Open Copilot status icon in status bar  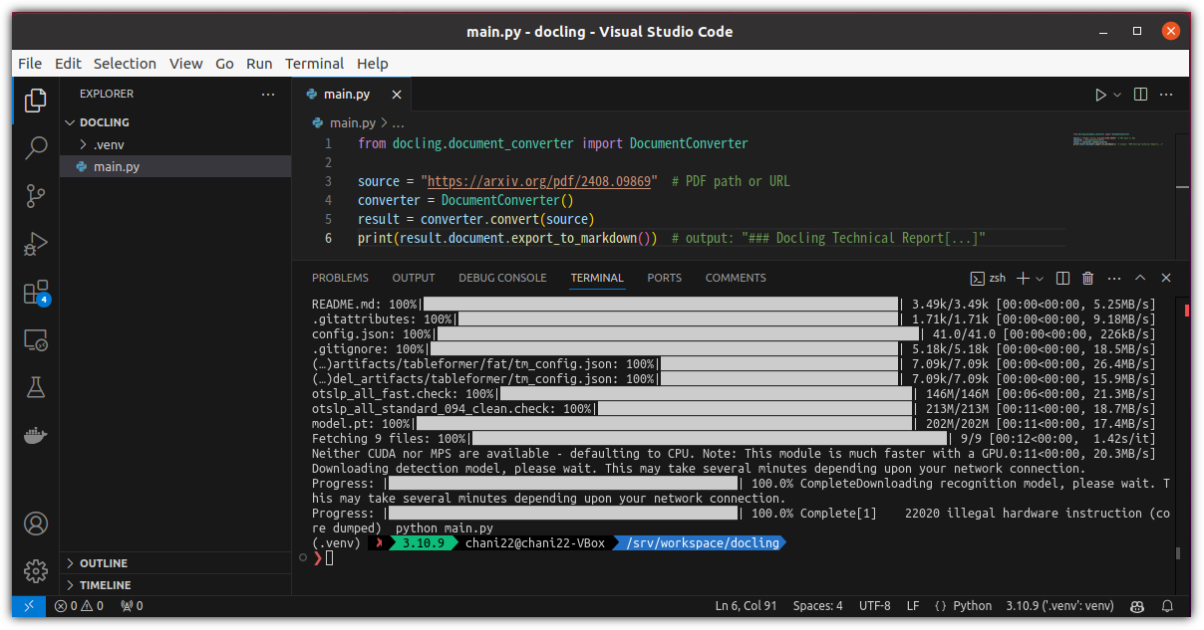click(1137, 605)
